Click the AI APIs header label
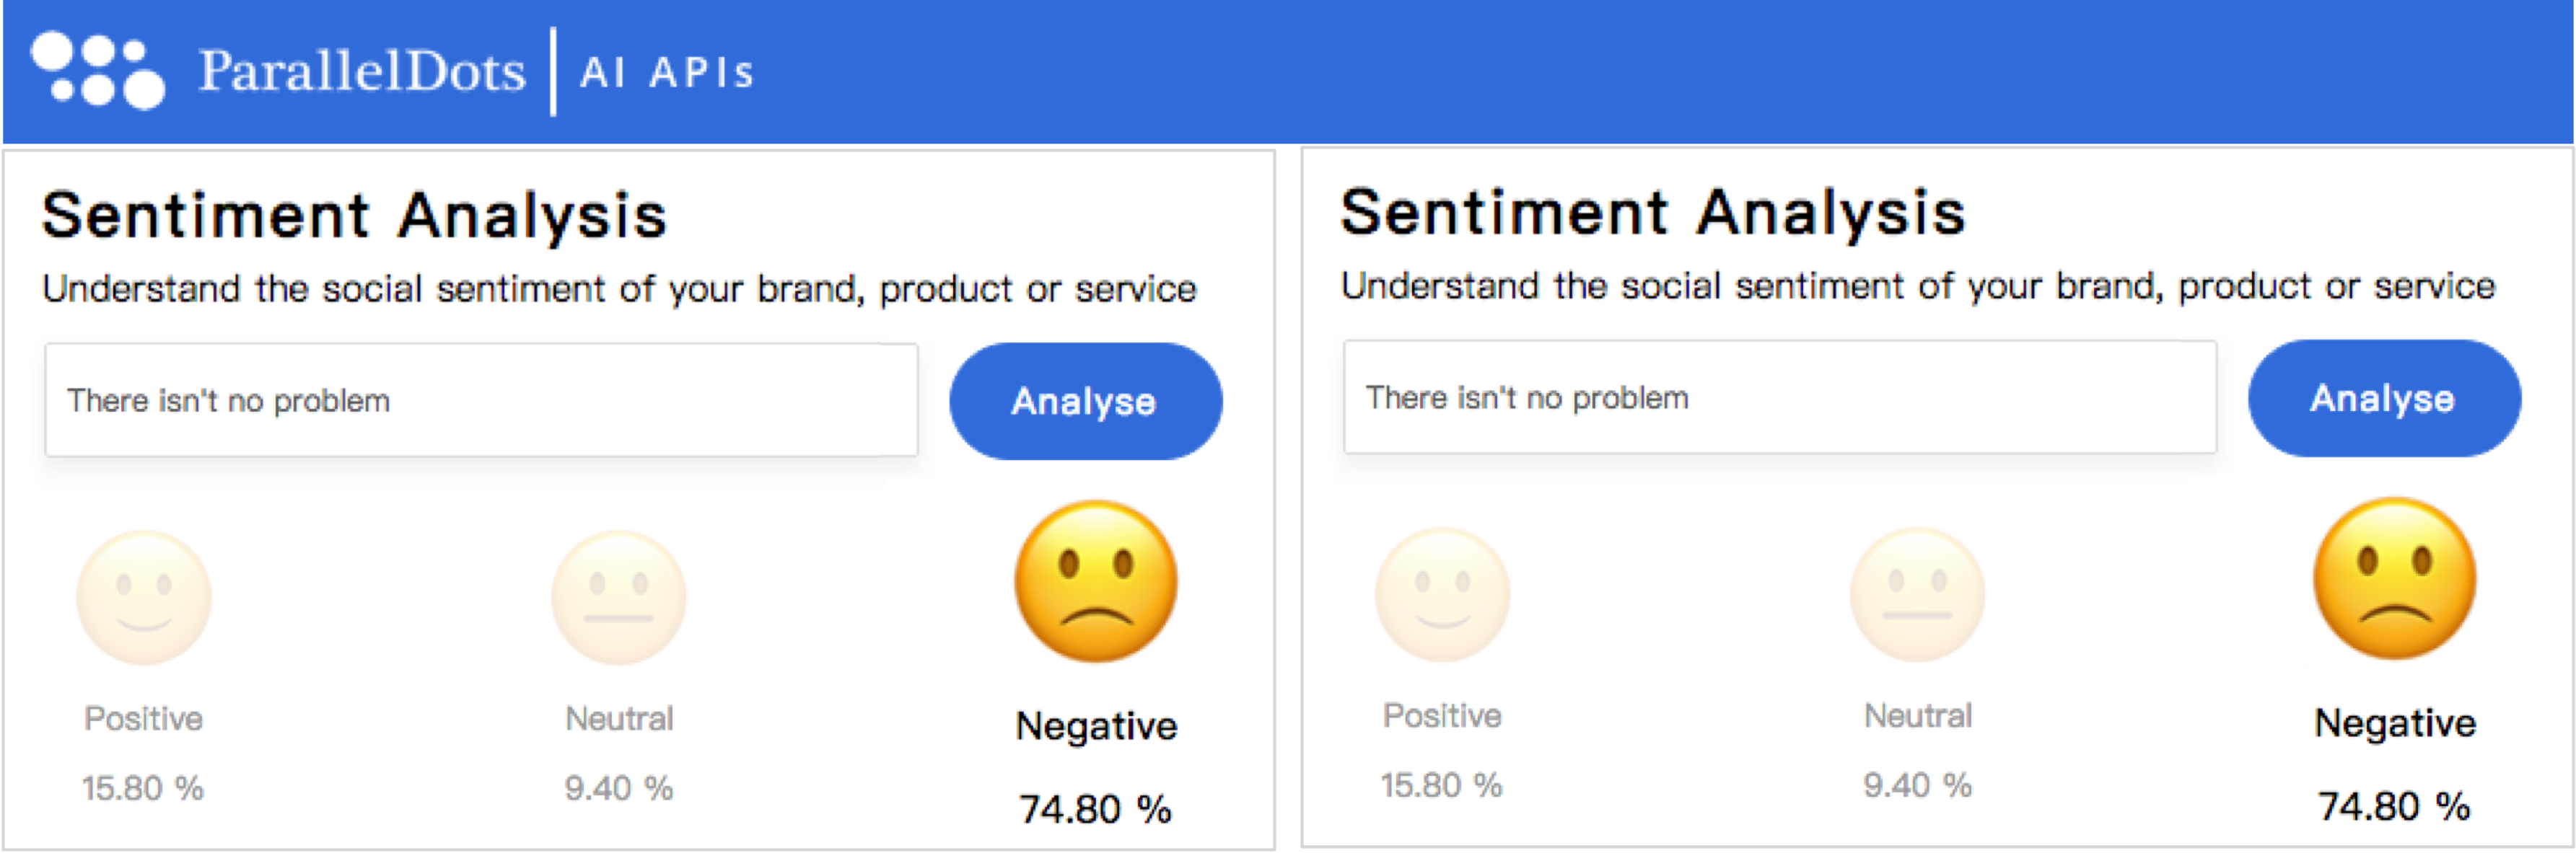The image size is (2576, 853). coord(667,73)
